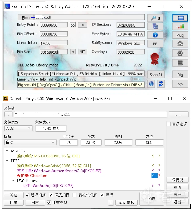Screen dimensions: 192x211
Task: Click the Plug button
Action: (x=180, y=35)
